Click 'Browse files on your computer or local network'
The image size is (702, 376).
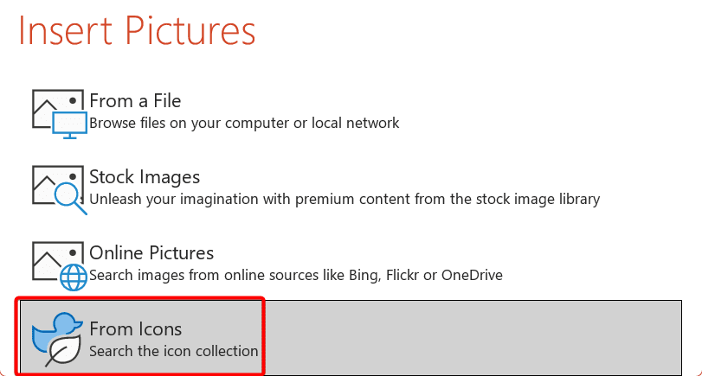pyautogui.click(x=244, y=123)
